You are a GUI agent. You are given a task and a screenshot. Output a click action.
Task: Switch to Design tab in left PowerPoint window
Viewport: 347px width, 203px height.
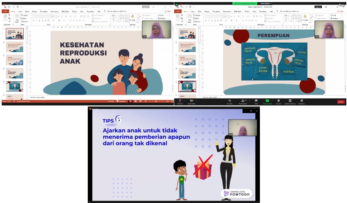click(x=34, y=11)
